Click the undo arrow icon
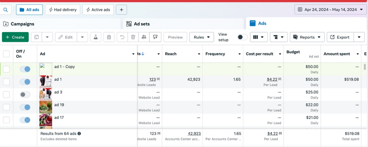 pyautogui.click(x=122, y=37)
